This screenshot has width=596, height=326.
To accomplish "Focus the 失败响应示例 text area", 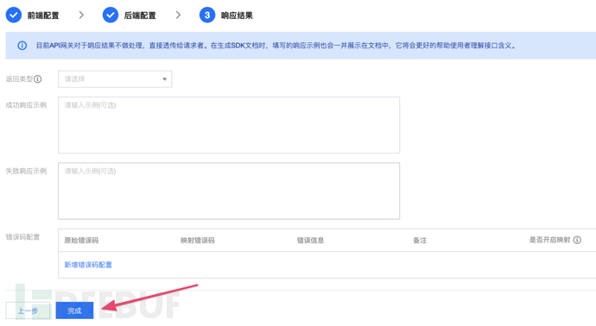I will tap(229, 191).
